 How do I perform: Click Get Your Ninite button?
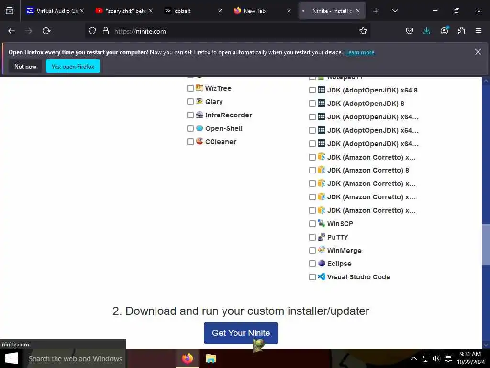[x=241, y=333]
